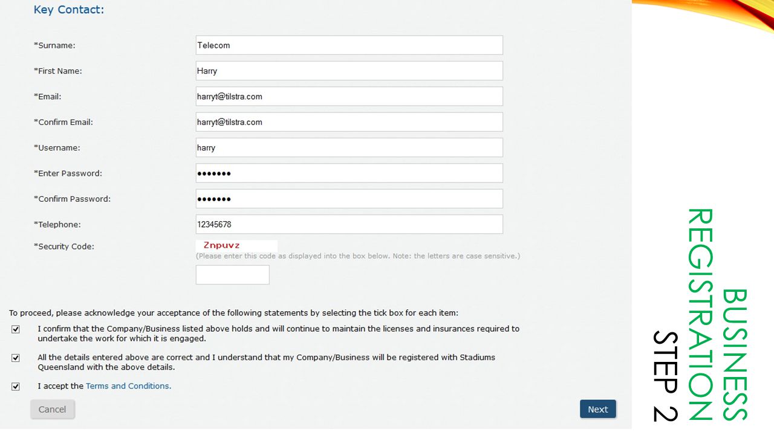Click the Confirm Email field
The width and height of the screenshot is (774, 435).
tap(349, 122)
